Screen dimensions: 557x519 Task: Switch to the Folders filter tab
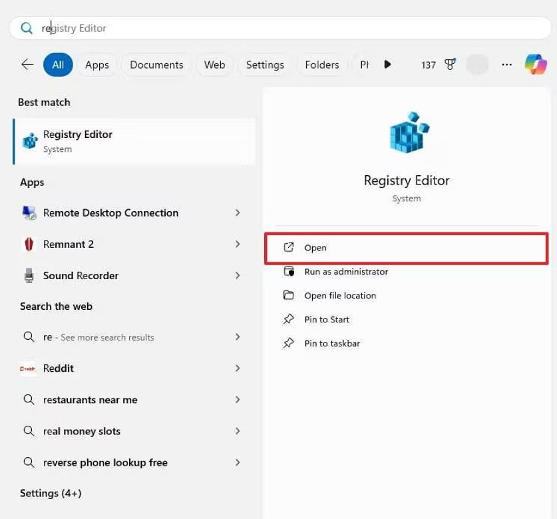click(x=322, y=65)
